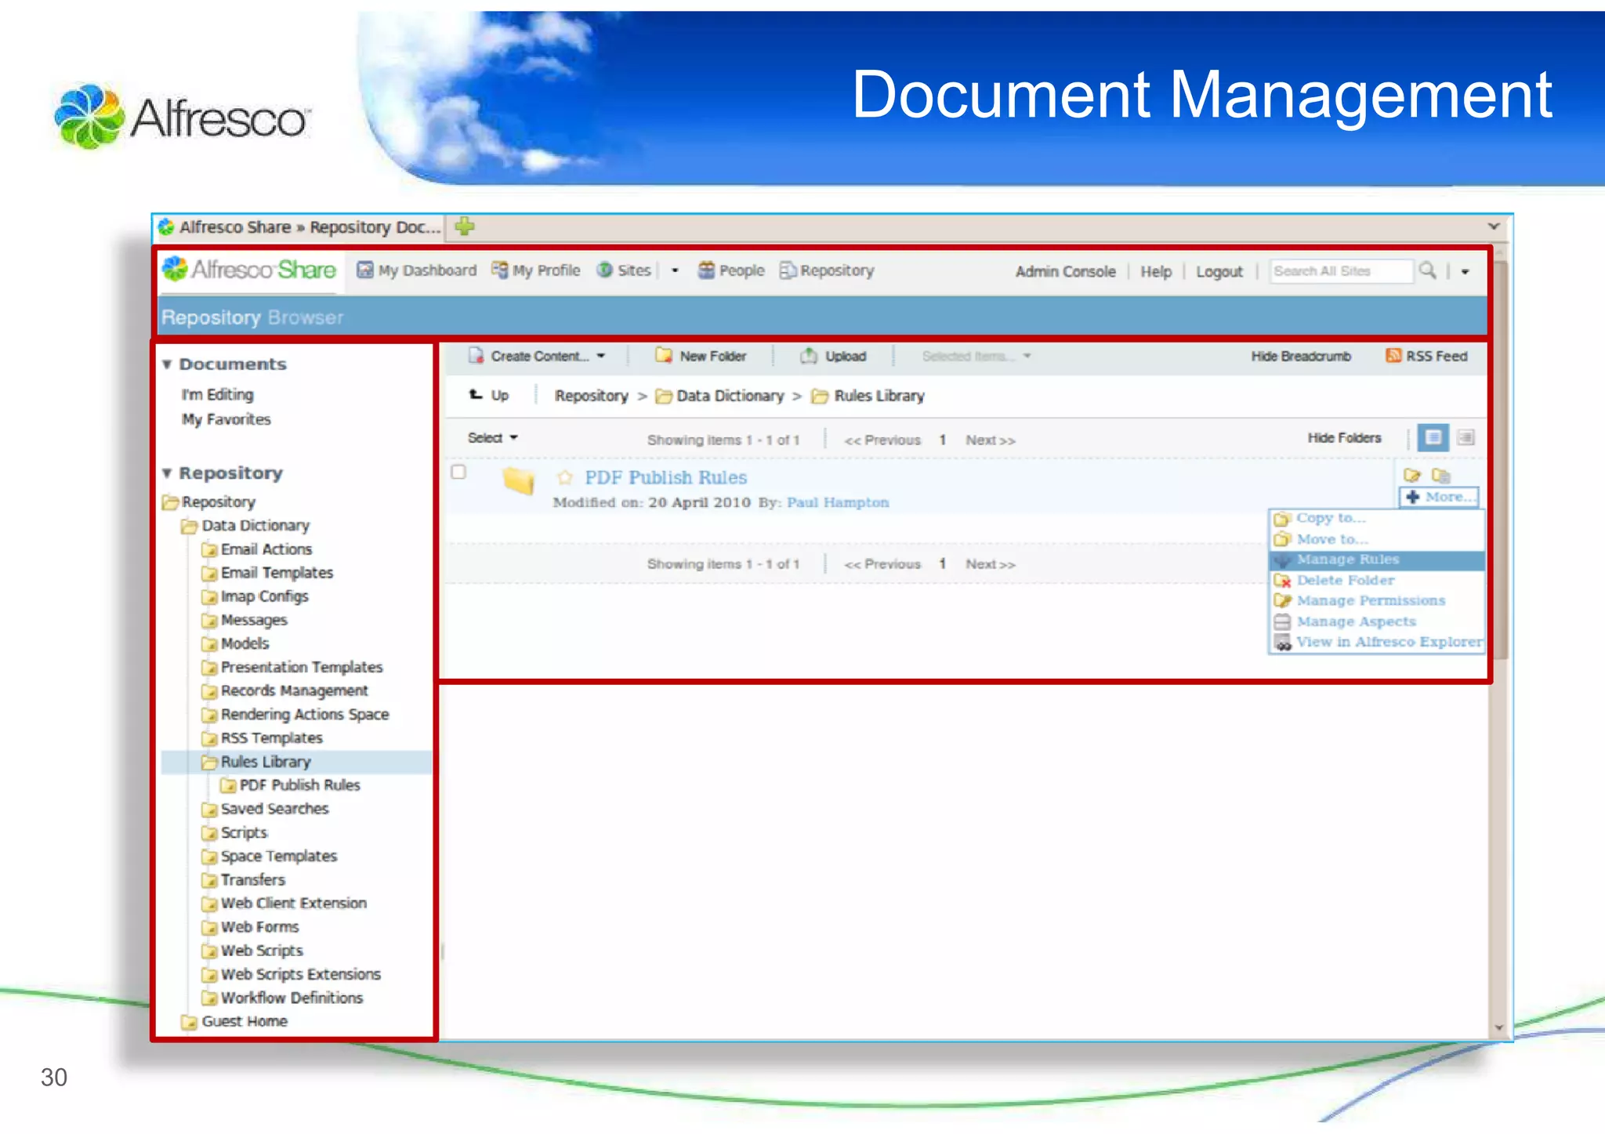The width and height of the screenshot is (1605, 1134).
Task: Click Hide Breadcrumb
Action: tap(1301, 357)
